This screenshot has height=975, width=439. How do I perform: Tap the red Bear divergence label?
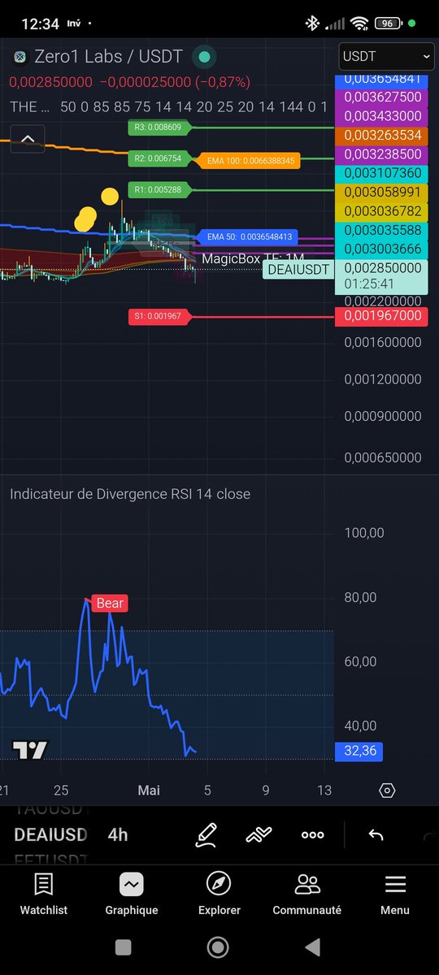tap(110, 603)
